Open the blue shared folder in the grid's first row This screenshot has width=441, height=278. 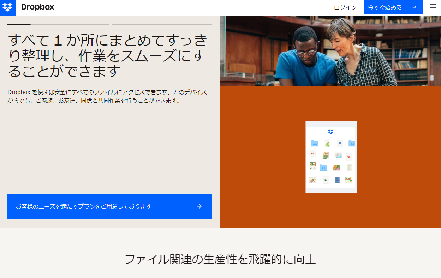pyautogui.click(x=315, y=143)
